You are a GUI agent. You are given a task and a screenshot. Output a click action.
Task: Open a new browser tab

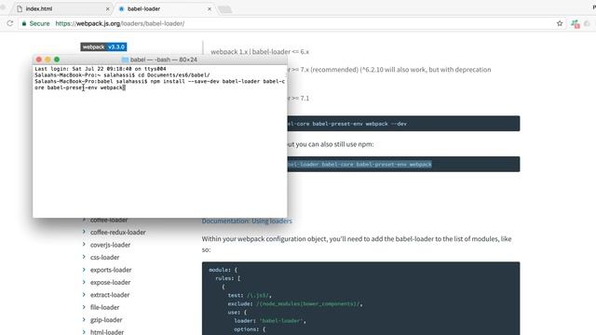(x=224, y=9)
